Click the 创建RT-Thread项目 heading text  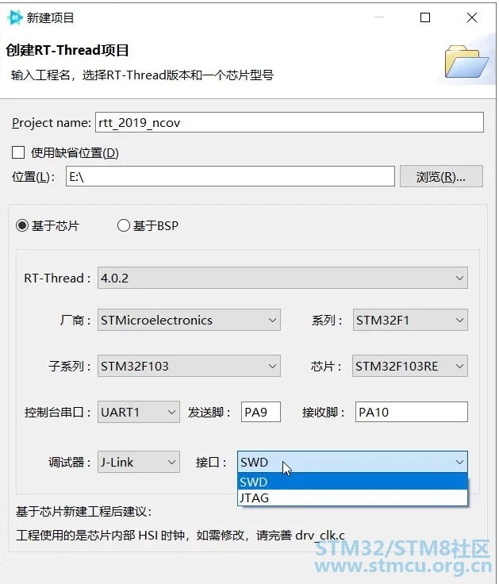[x=67, y=50]
